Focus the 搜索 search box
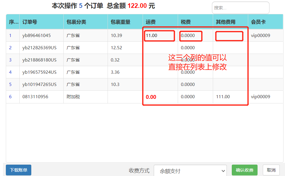 pos(241,8)
